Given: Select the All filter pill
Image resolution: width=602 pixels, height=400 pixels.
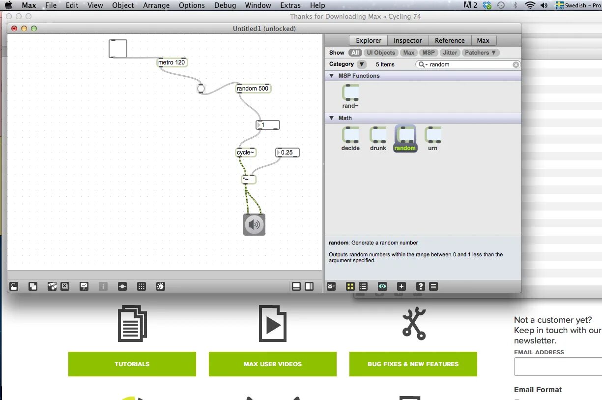Looking at the screenshot, I should 355,53.
